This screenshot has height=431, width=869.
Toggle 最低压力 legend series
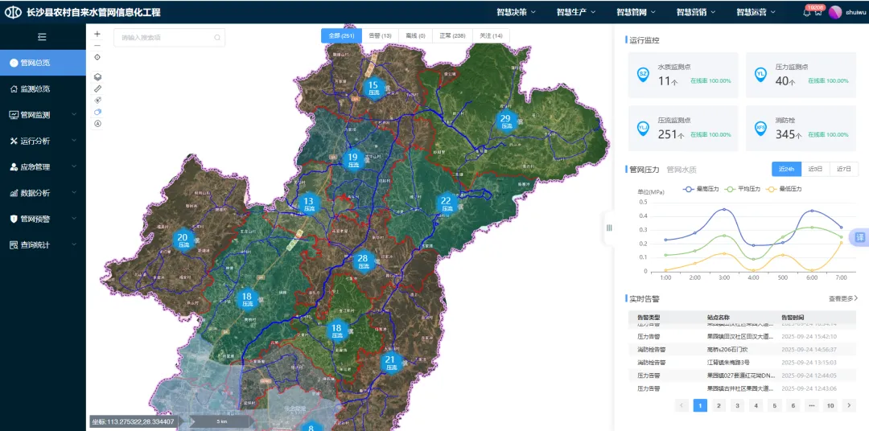[784, 189]
